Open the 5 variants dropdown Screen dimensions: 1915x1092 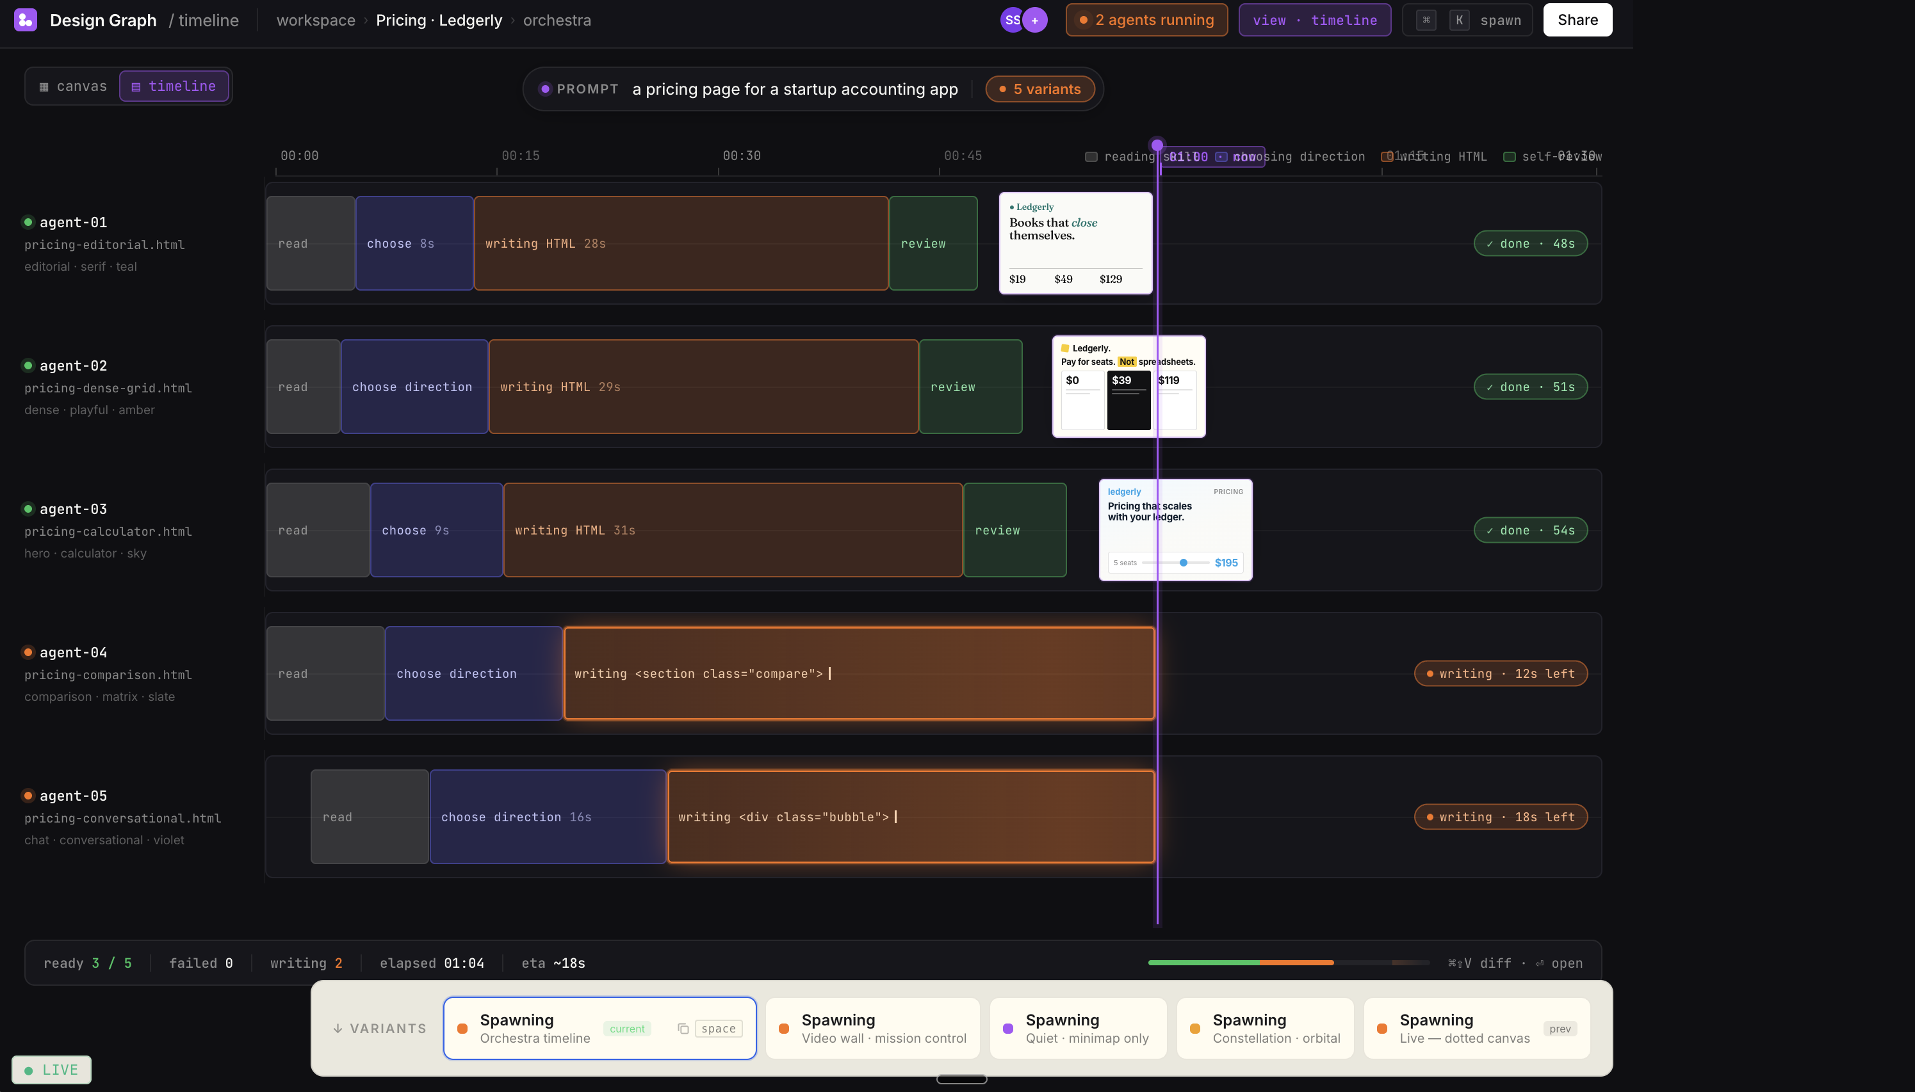[x=1039, y=88]
